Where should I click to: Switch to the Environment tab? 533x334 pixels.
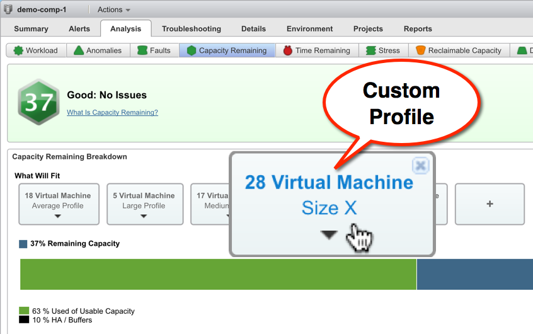310,29
